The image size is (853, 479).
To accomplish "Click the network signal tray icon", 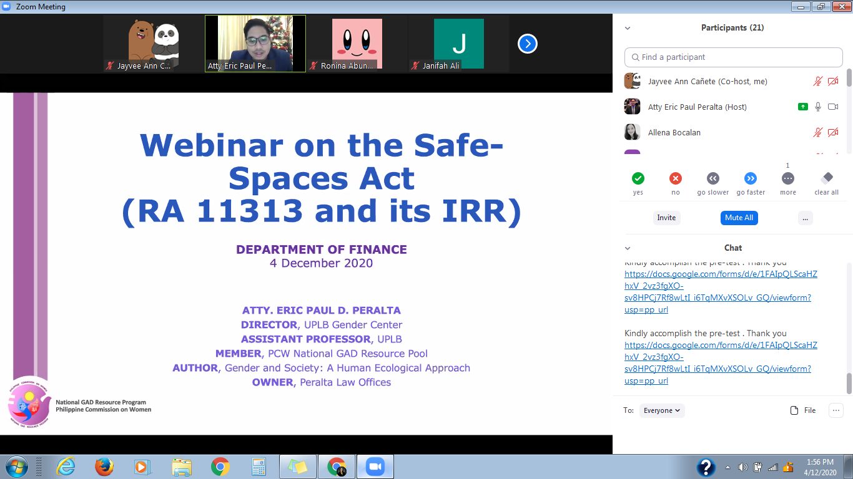I will (773, 467).
